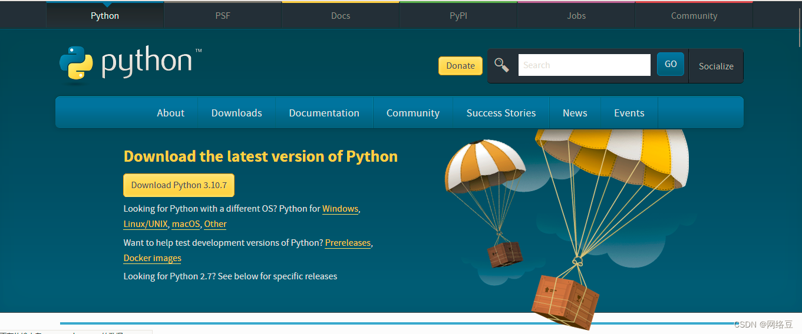Open the Jobs tab
The height and width of the screenshot is (334, 802).
click(576, 16)
